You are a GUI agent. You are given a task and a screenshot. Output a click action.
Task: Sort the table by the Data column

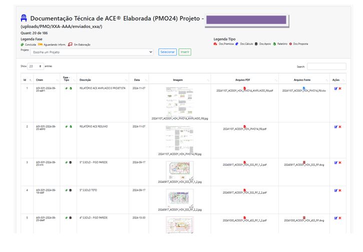[137, 80]
